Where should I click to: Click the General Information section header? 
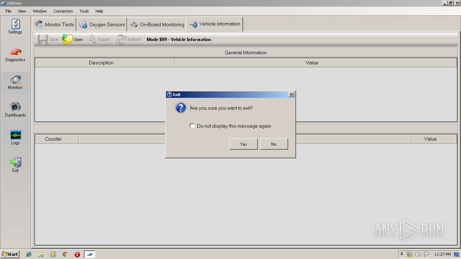tap(246, 53)
